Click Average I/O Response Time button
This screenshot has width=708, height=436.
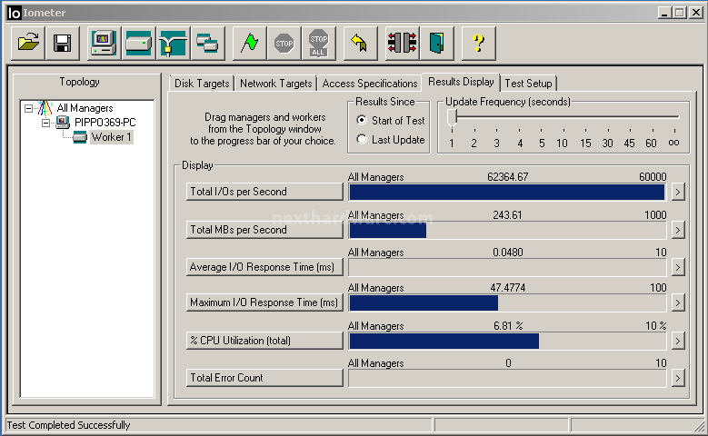coord(264,267)
